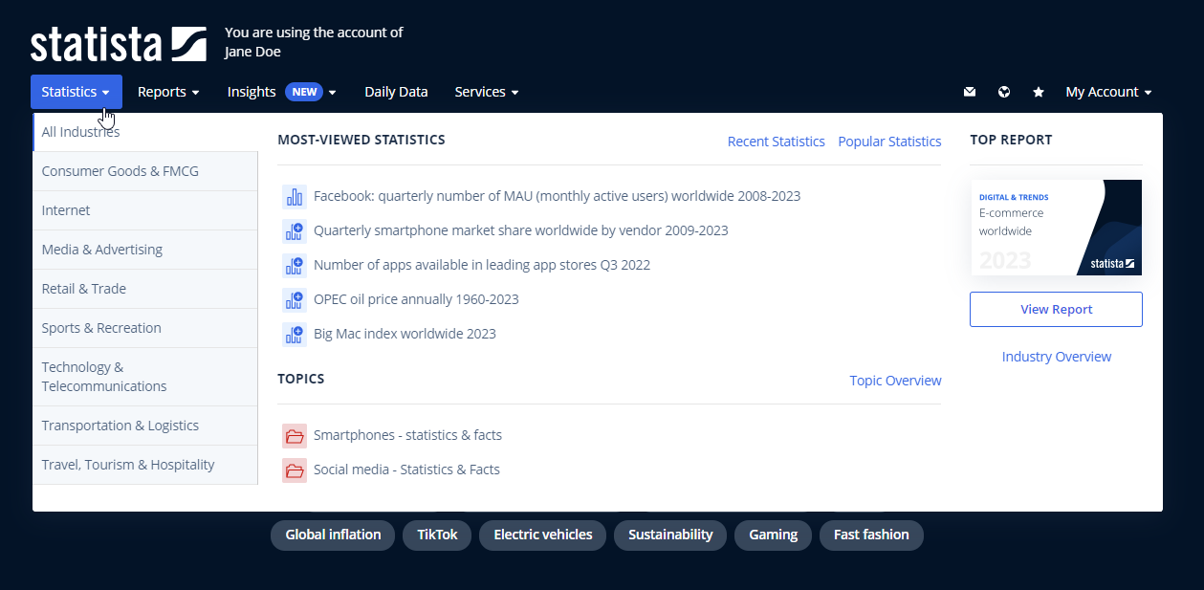Open Number of apps available statistic
This screenshot has width=1204, height=590.
coord(482,265)
